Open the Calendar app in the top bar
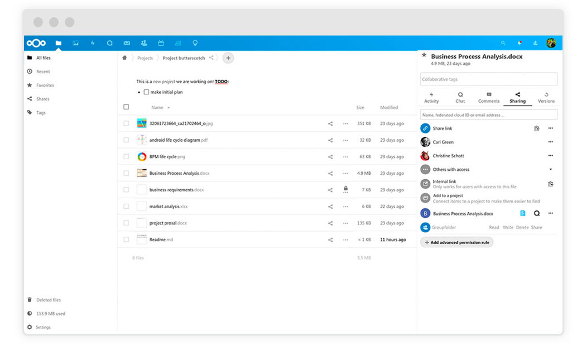This screenshot has width=587, height=345. (161, 43)
